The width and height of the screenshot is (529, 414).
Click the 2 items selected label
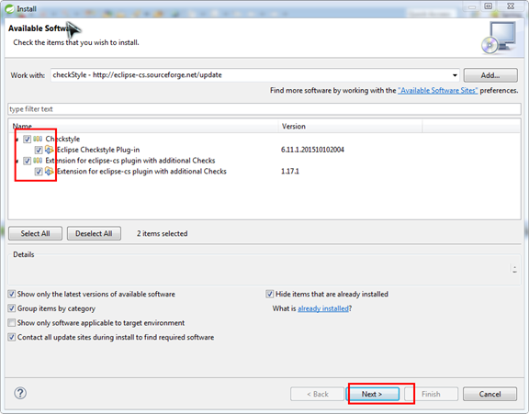pos(162,233)
